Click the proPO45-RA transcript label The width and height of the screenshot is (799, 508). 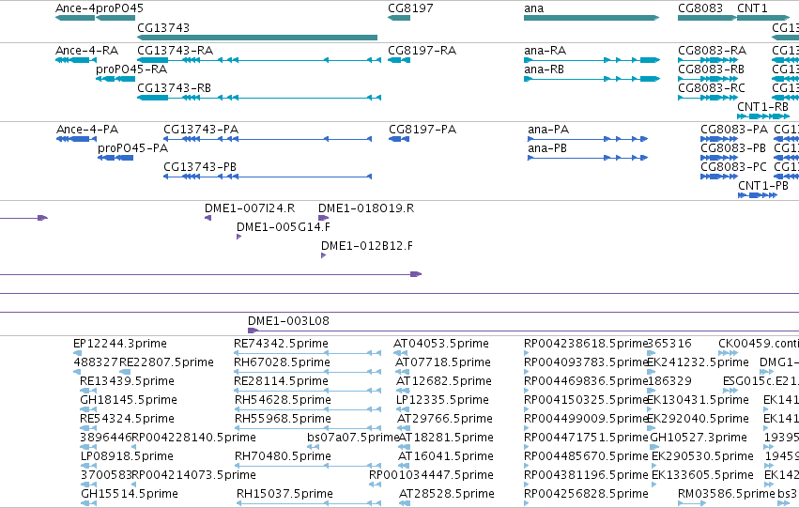click(x=131, y=69)
